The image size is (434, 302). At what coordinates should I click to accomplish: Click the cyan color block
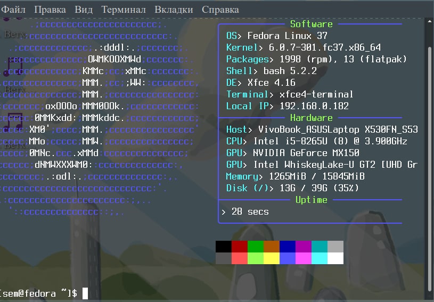(320, 258)
